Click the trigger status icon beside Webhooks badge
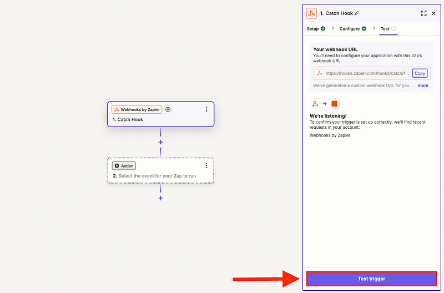Screen dimensions: 444x293 pyautogui.click(x=168, y=109)
